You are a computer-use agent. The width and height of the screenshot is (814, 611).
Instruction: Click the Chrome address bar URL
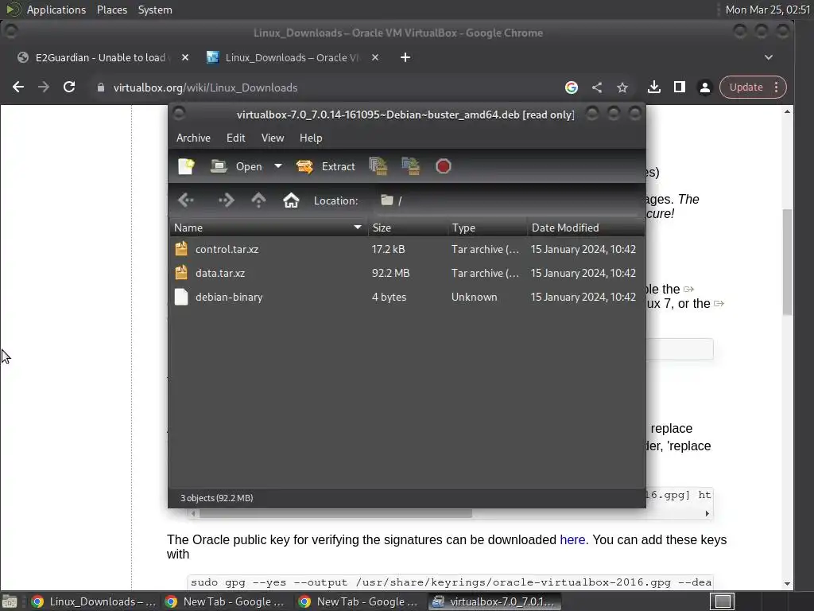[205, 88]
